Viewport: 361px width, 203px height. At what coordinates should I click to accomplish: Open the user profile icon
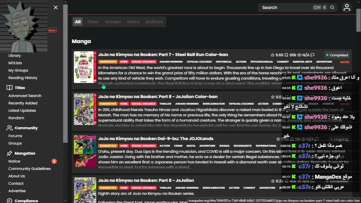pyautogui.click(x=347, y=8)
